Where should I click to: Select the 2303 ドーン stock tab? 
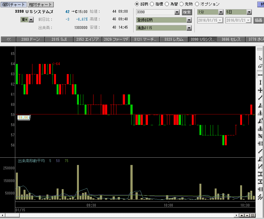coord(31,39)
